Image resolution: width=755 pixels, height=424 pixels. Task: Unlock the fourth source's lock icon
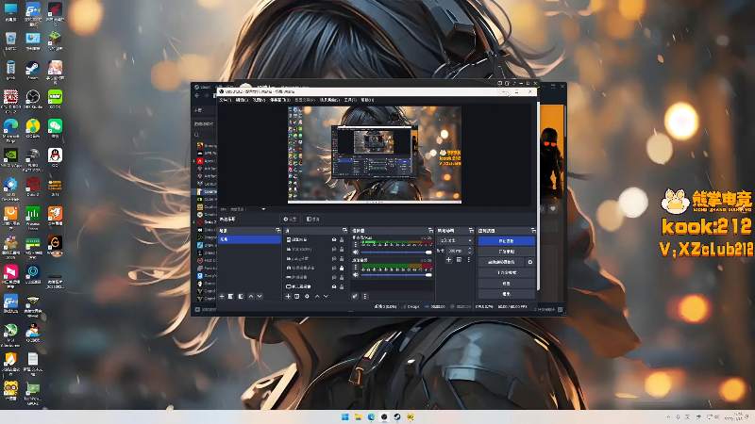point(342,268)
